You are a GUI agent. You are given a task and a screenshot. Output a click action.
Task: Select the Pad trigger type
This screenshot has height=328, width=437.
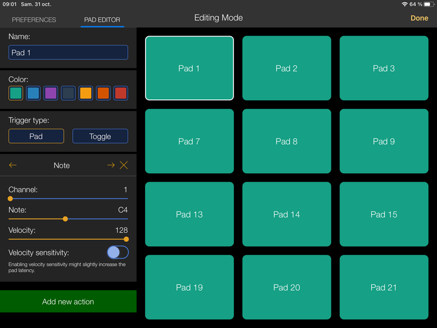36,136
